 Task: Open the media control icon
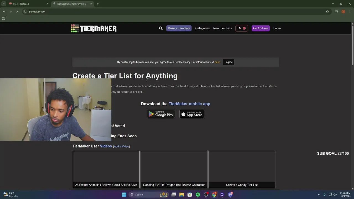(337, 12)
